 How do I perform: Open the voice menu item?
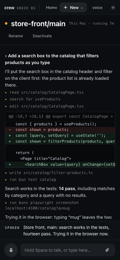(x=97, y=7)
